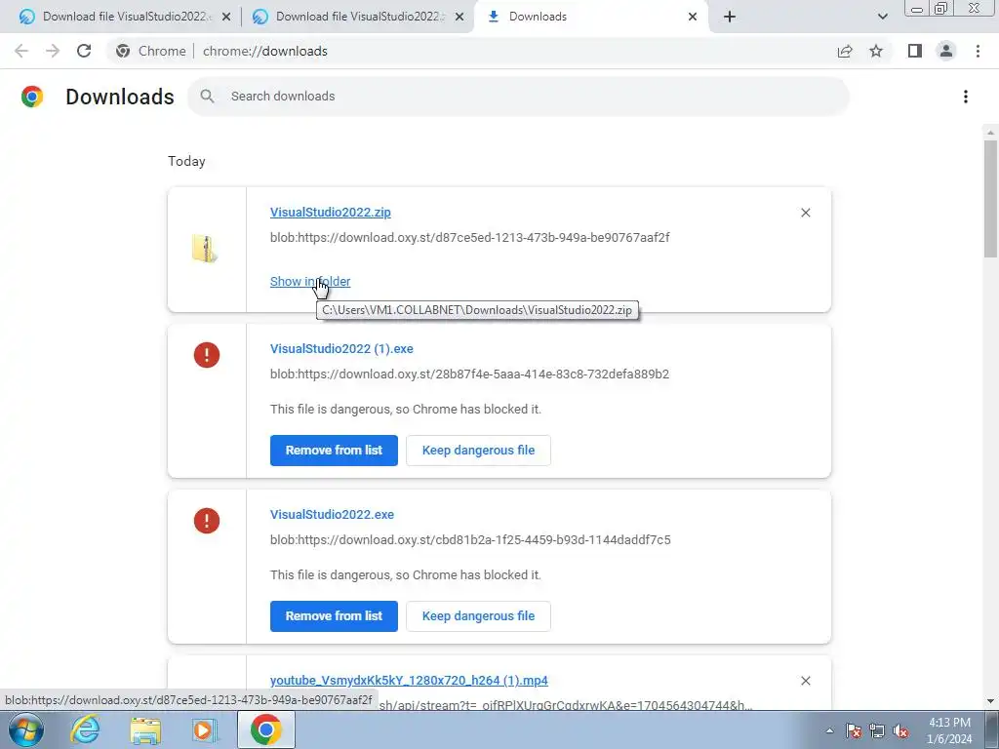Close the first Download file VisualStudio2022 tab
999x749 pixels.
click(226, 17)
